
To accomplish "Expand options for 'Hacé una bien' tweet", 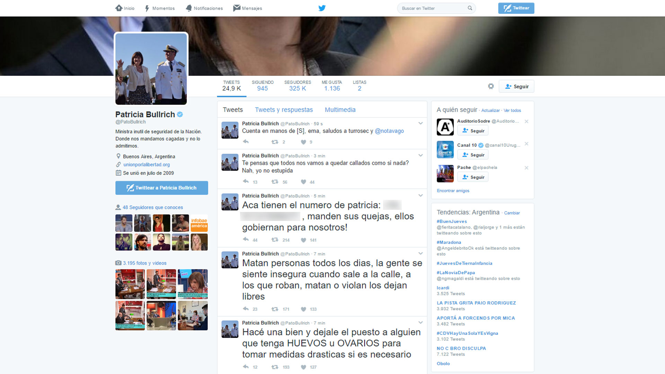I will coord(420,322).
